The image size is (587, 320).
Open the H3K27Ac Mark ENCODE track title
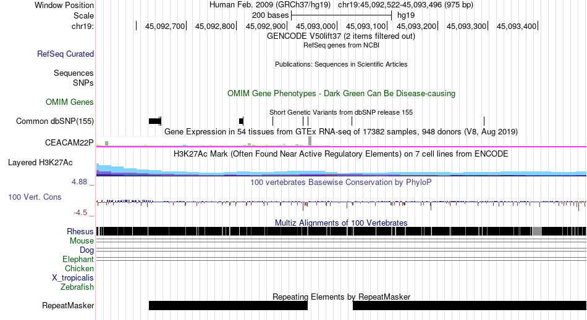341,154
